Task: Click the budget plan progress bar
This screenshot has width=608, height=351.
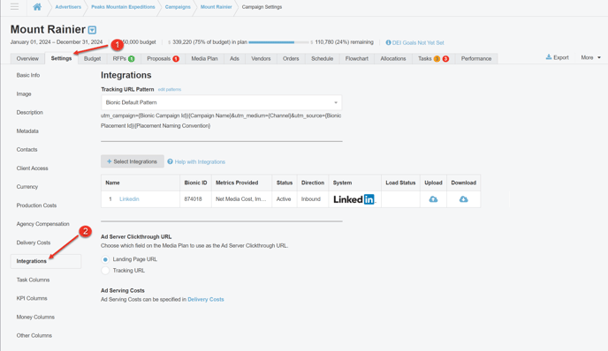Action: pos(278,42)
